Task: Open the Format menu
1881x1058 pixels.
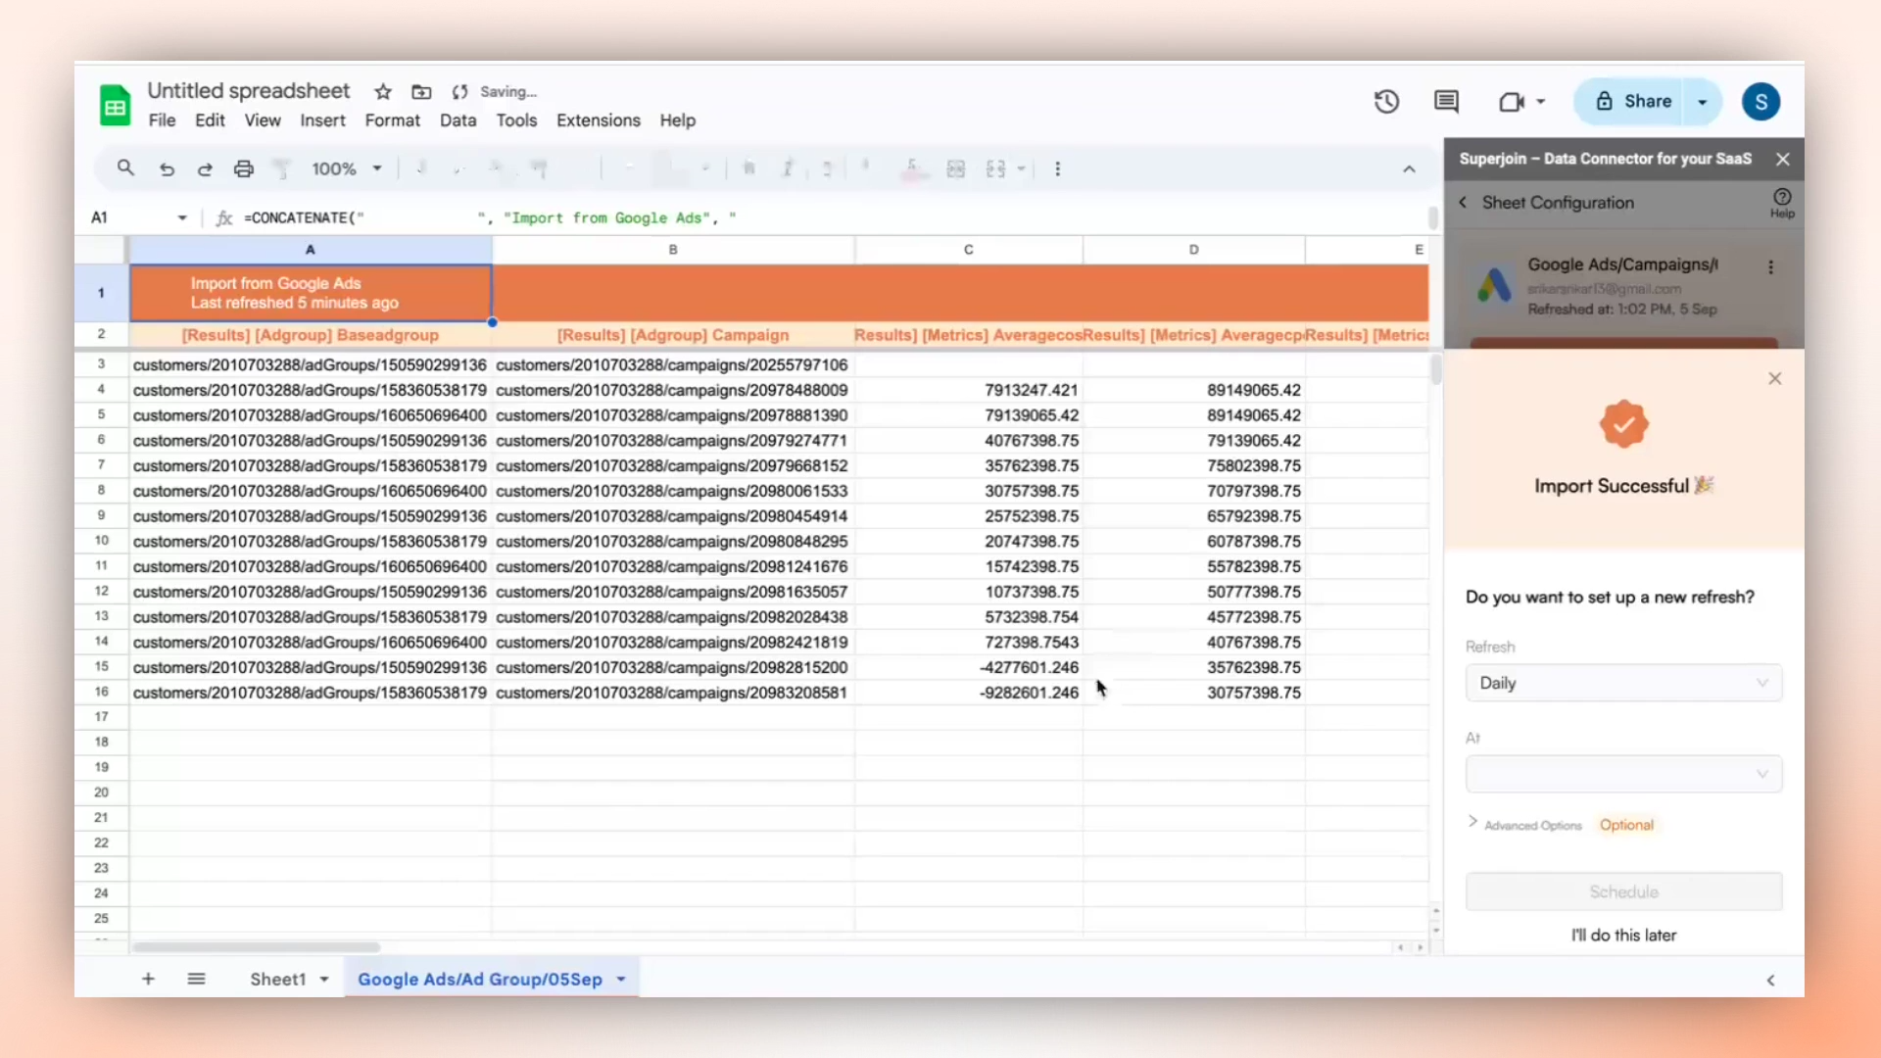Action: click(392, 120)
